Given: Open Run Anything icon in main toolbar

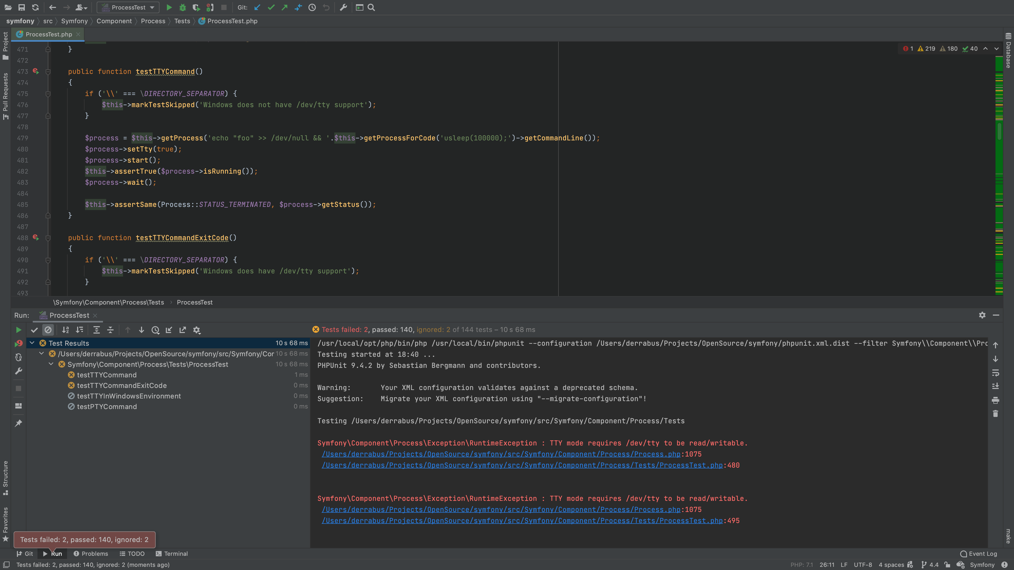Looking at the screenshot, I should click(x=359, y=7).
